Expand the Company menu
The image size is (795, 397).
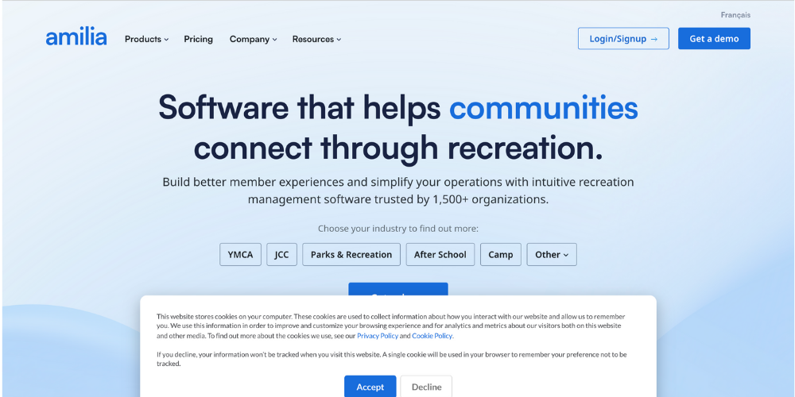click(253, 39)
